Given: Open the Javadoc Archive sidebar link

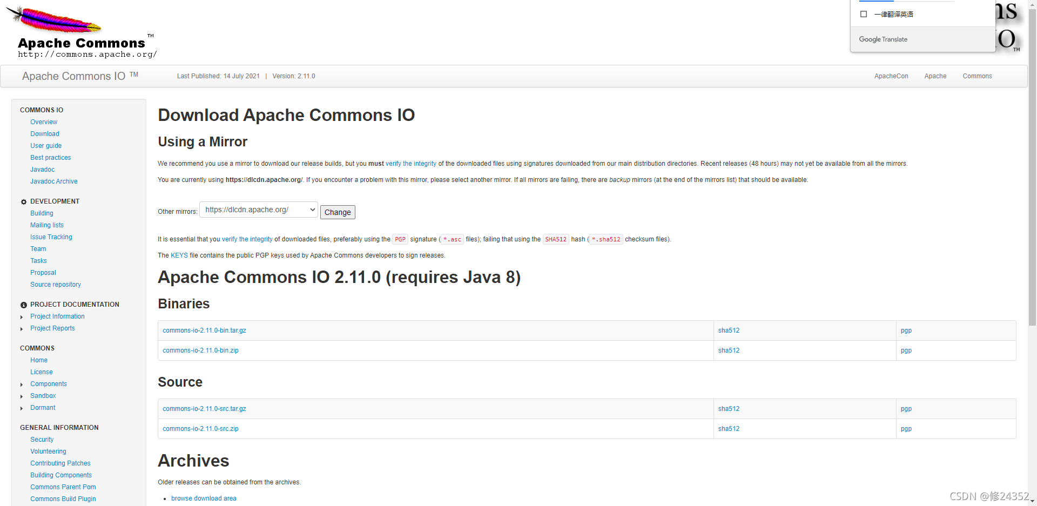Looking at the screenshot, I should coord(53,181).
